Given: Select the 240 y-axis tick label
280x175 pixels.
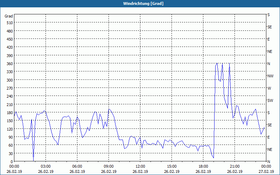Looking at the screenshot, I should 10,97.
